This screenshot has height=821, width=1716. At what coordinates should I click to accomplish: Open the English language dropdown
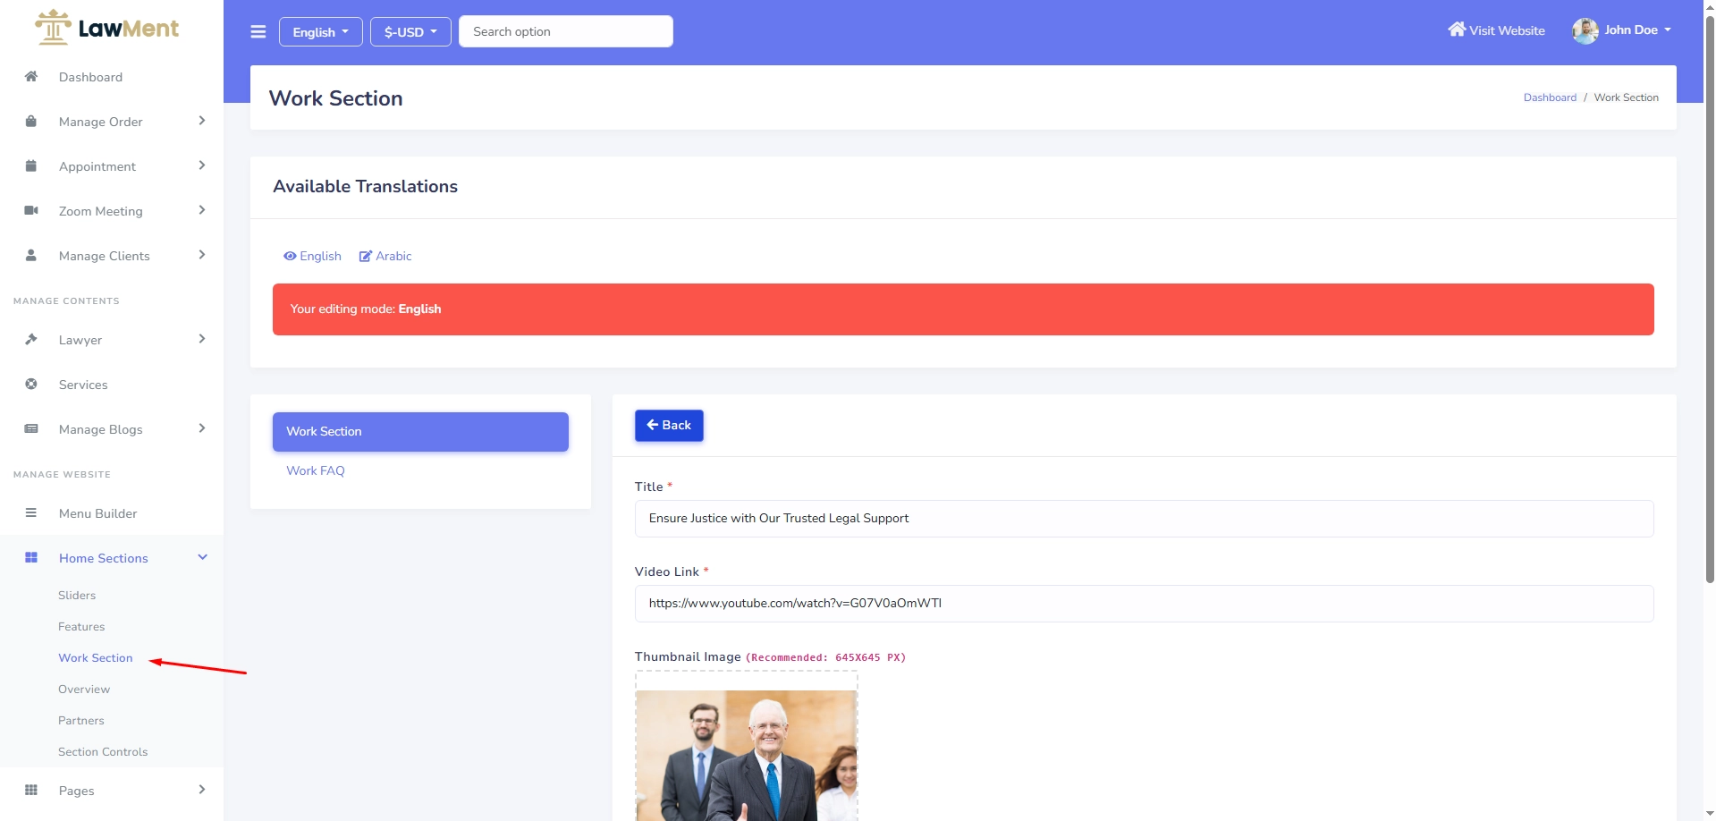(x=320, y=32)
